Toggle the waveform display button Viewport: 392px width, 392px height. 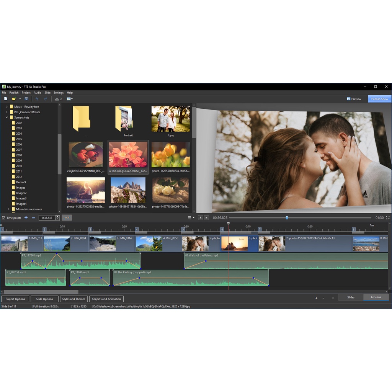coord(67,217)
